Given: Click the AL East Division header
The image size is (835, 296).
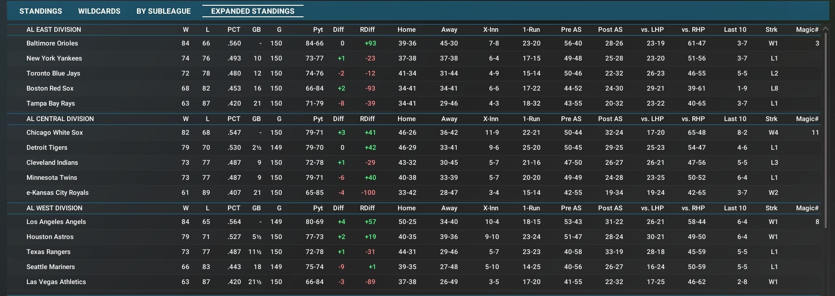Looking at the screenshot, I should pos(53,30).
